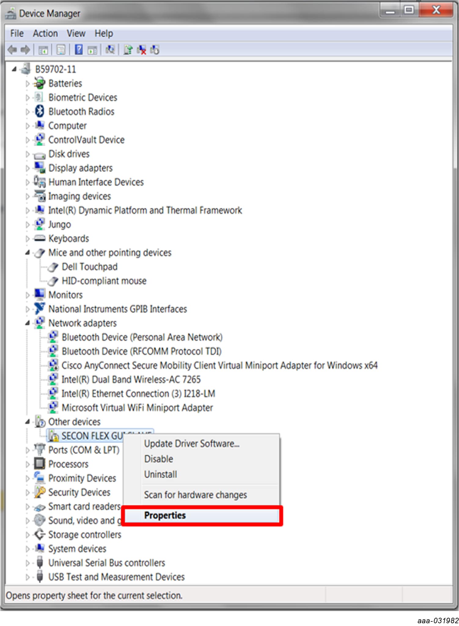459x626 pixels.
Task: Open the Action menu
Action: click(x=45, y=33)
